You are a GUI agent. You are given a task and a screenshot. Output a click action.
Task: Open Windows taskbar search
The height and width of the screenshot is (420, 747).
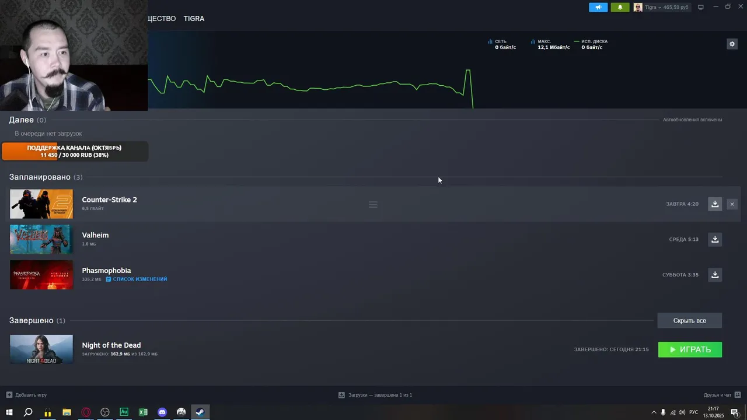click(x=28, y=412)
